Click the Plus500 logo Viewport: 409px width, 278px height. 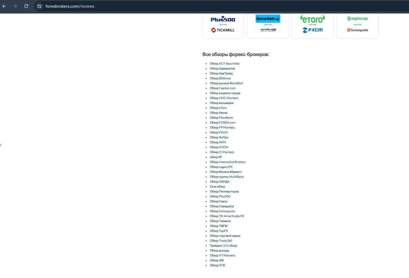tap(223, 19)
